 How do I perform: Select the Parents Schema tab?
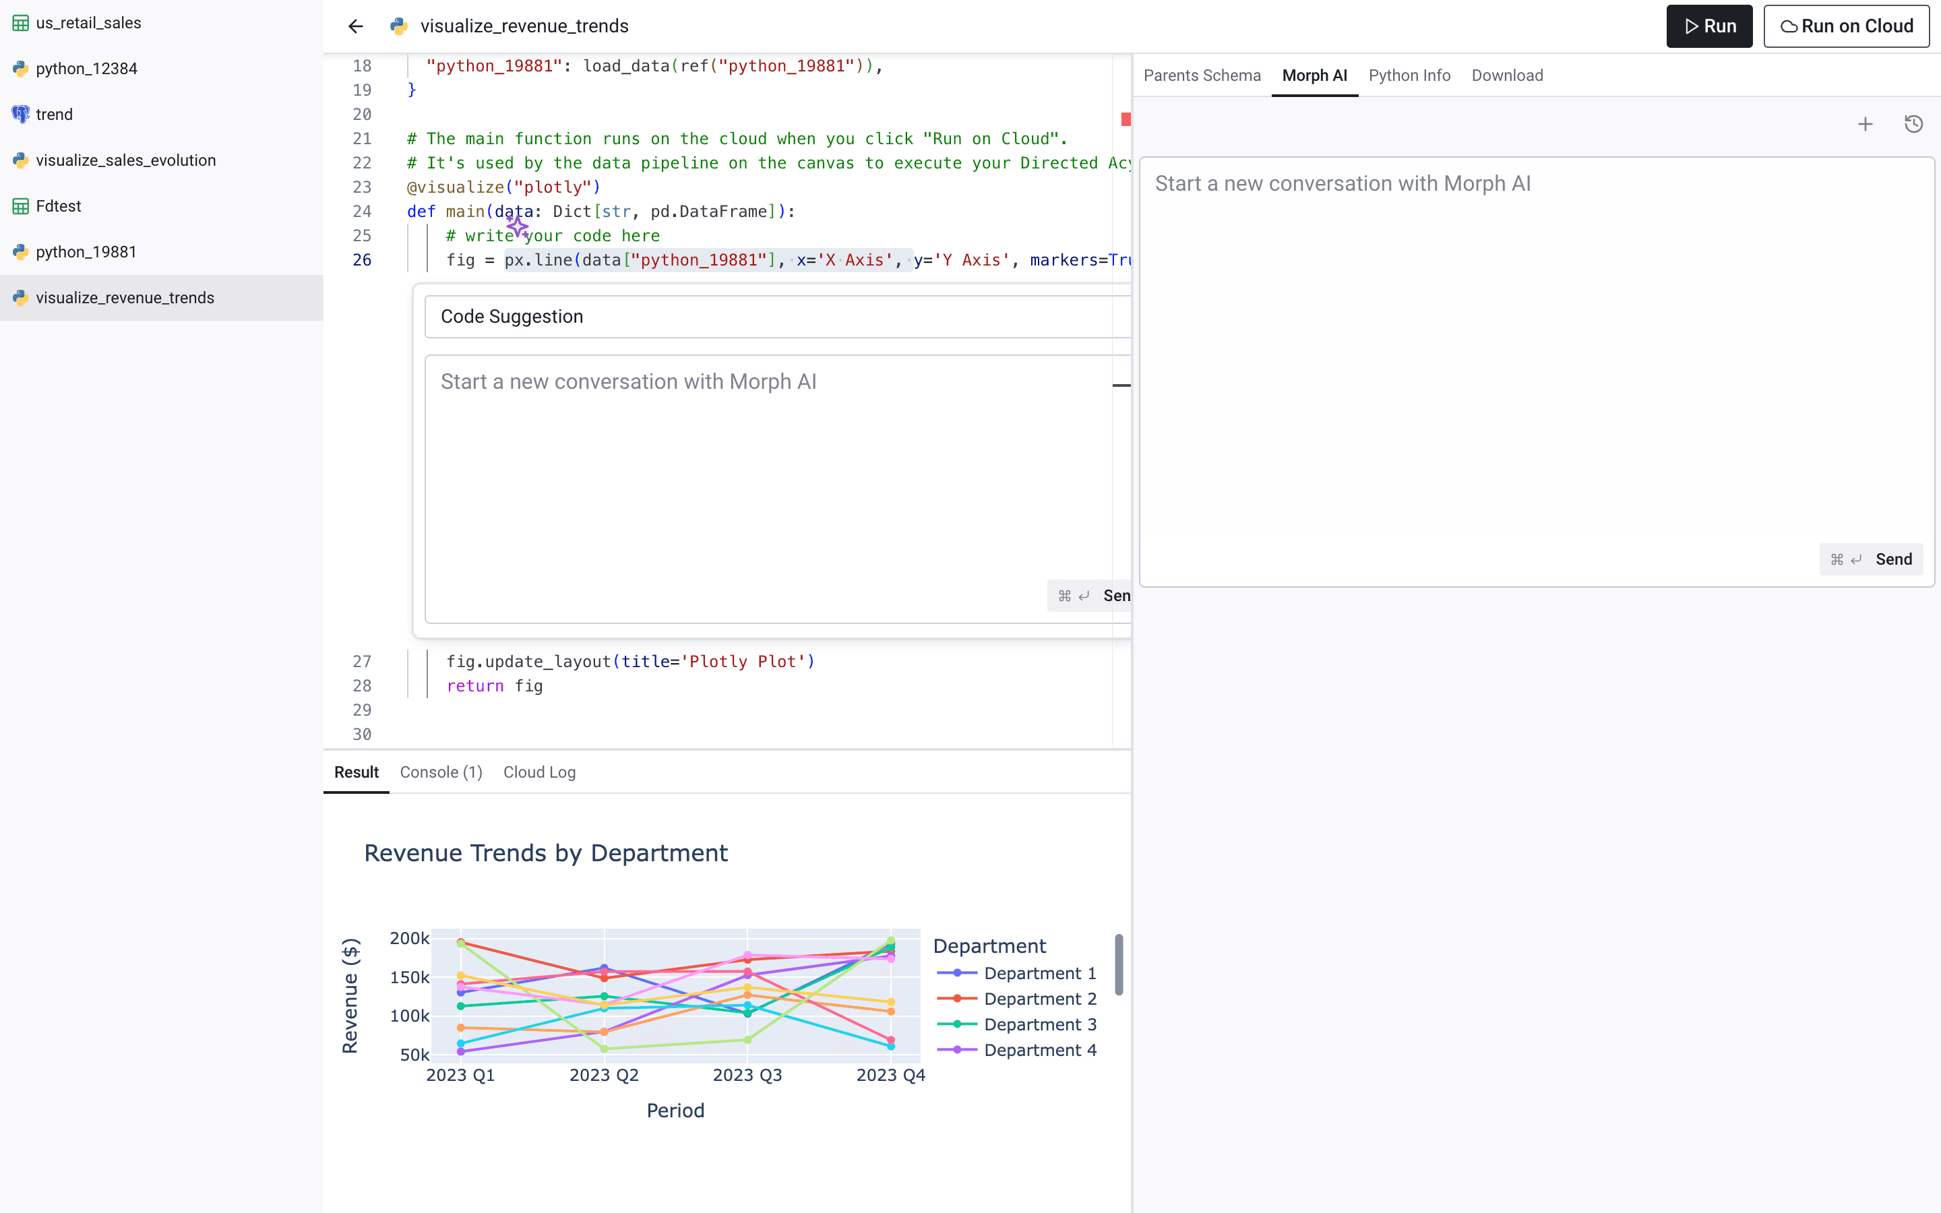click(1202, 75)
